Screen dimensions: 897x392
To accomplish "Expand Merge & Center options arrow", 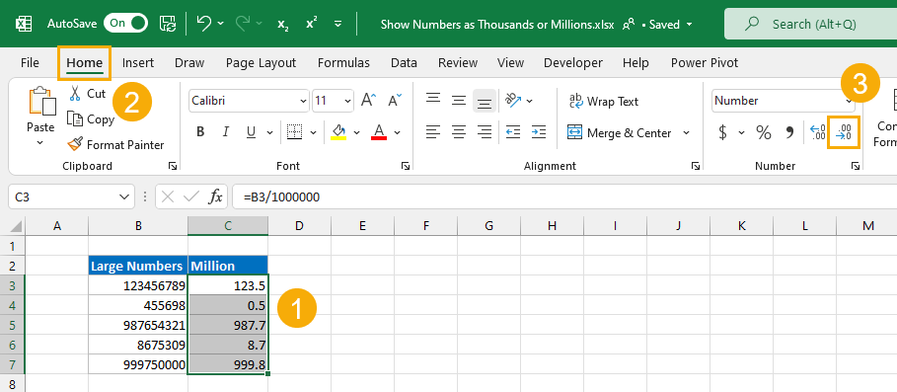I will 686,132.
